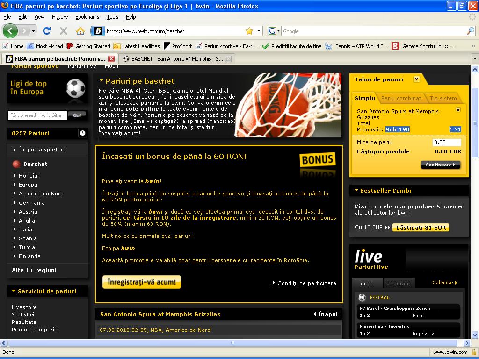Reload the current bwin page
Screen dimensions: 479x359
click(47, 31)
